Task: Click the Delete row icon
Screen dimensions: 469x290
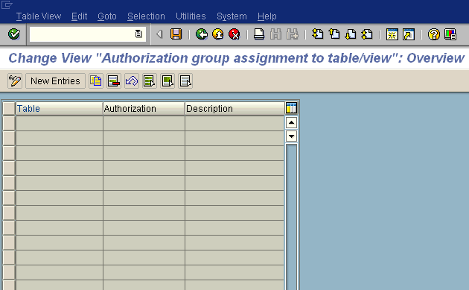Action: coord(114,81)
